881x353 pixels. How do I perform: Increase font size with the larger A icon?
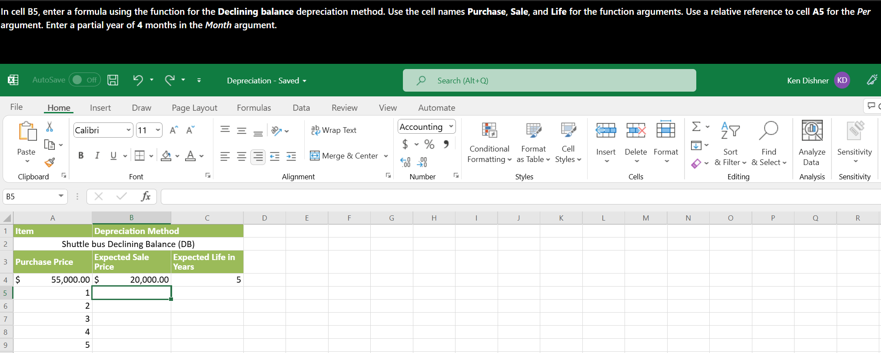174,130
